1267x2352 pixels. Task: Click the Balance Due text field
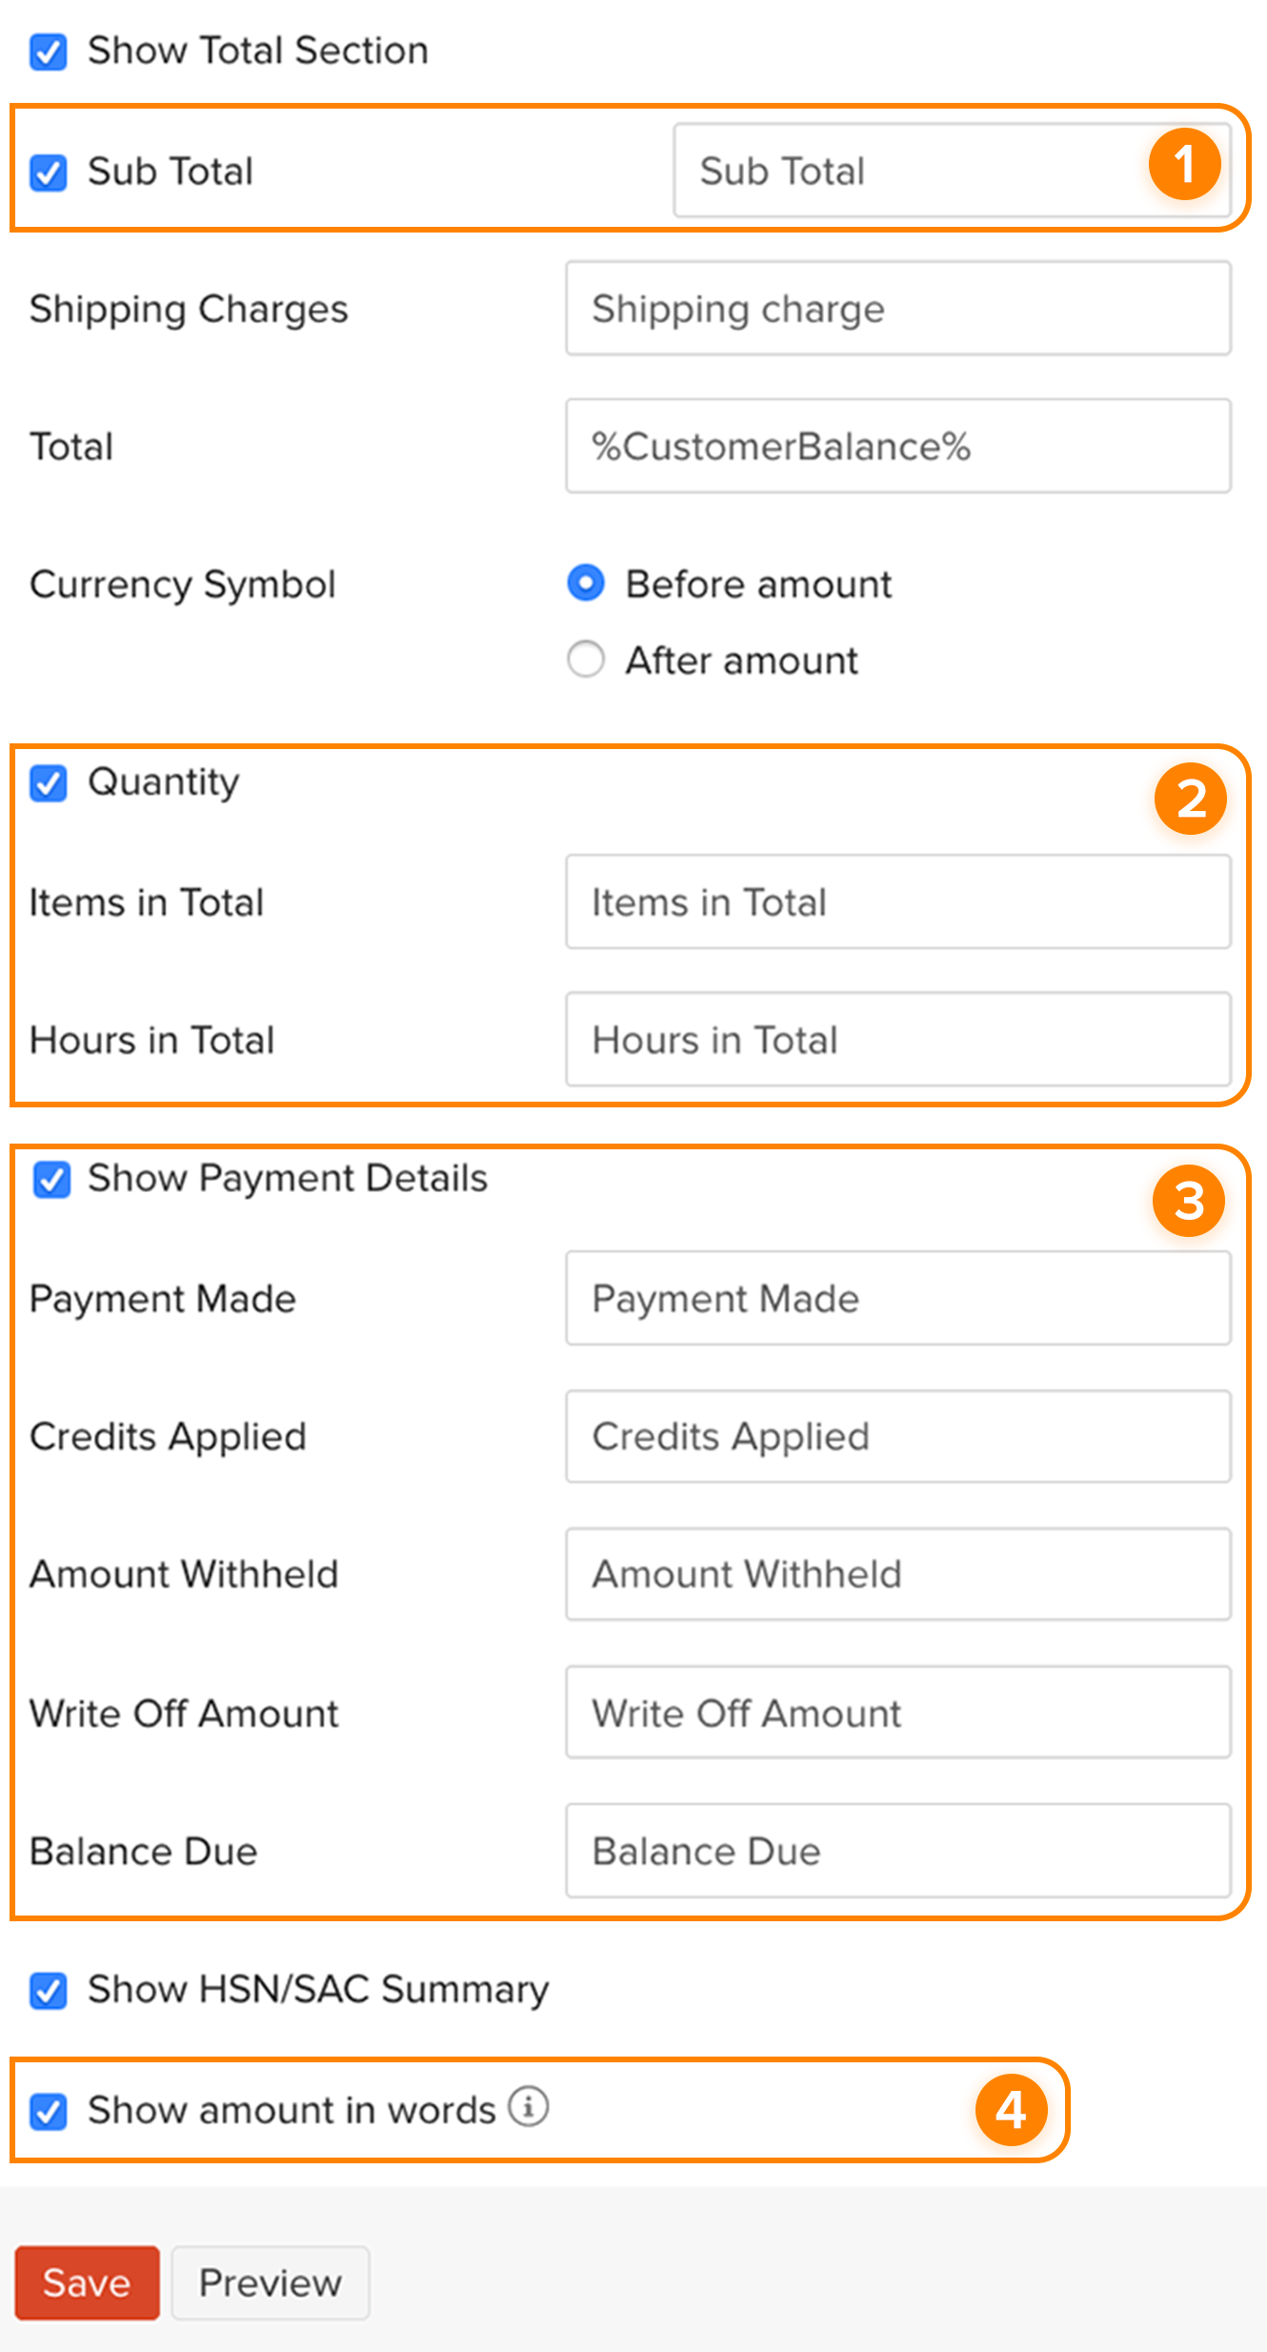click(897, 1851)
